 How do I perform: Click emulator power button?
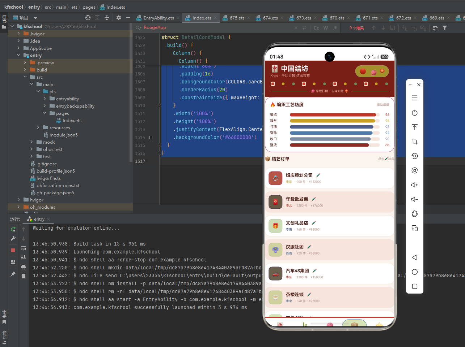tap(415, 113)
